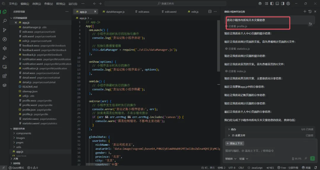Toggle bottom panel visibility
This screenshot has height=170, width=320.
tap(277, 4)
